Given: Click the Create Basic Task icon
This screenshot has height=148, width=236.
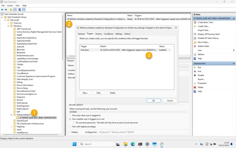Looking at the screenshot, I should (x=195, y=22).
